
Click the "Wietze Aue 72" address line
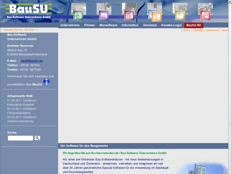tap(17, 50)
